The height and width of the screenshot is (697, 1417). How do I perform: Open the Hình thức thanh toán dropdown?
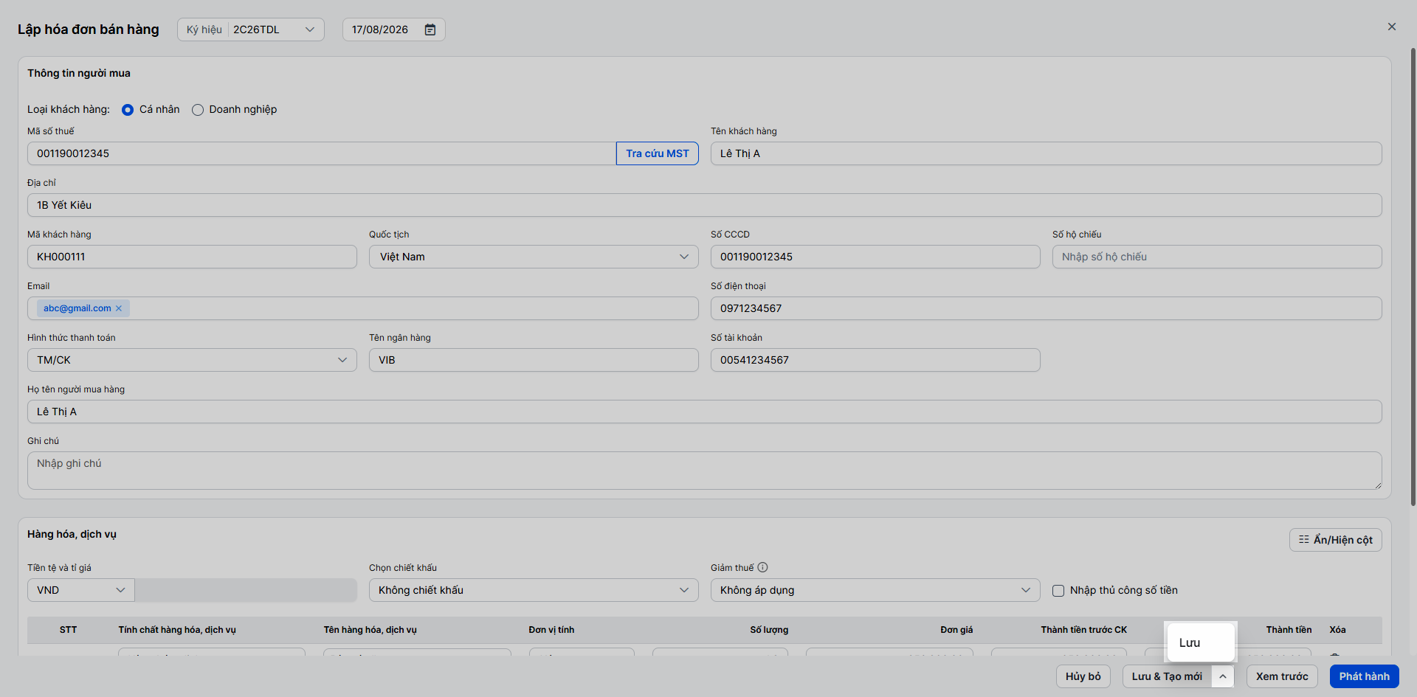(192, 360)
